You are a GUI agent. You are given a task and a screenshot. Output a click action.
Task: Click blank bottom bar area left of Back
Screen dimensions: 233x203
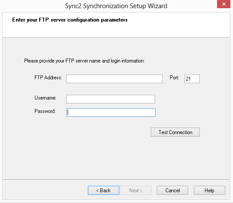(45, 190)
